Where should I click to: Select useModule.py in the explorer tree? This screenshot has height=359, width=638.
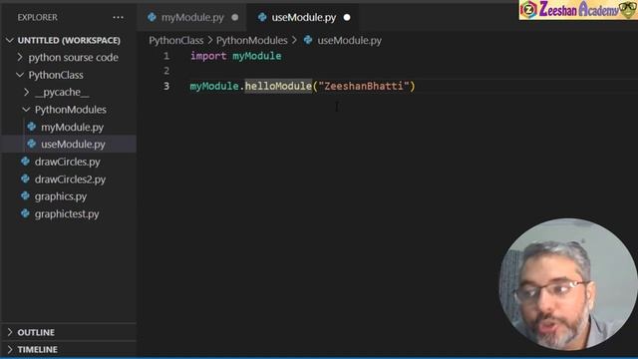(69, 144)
